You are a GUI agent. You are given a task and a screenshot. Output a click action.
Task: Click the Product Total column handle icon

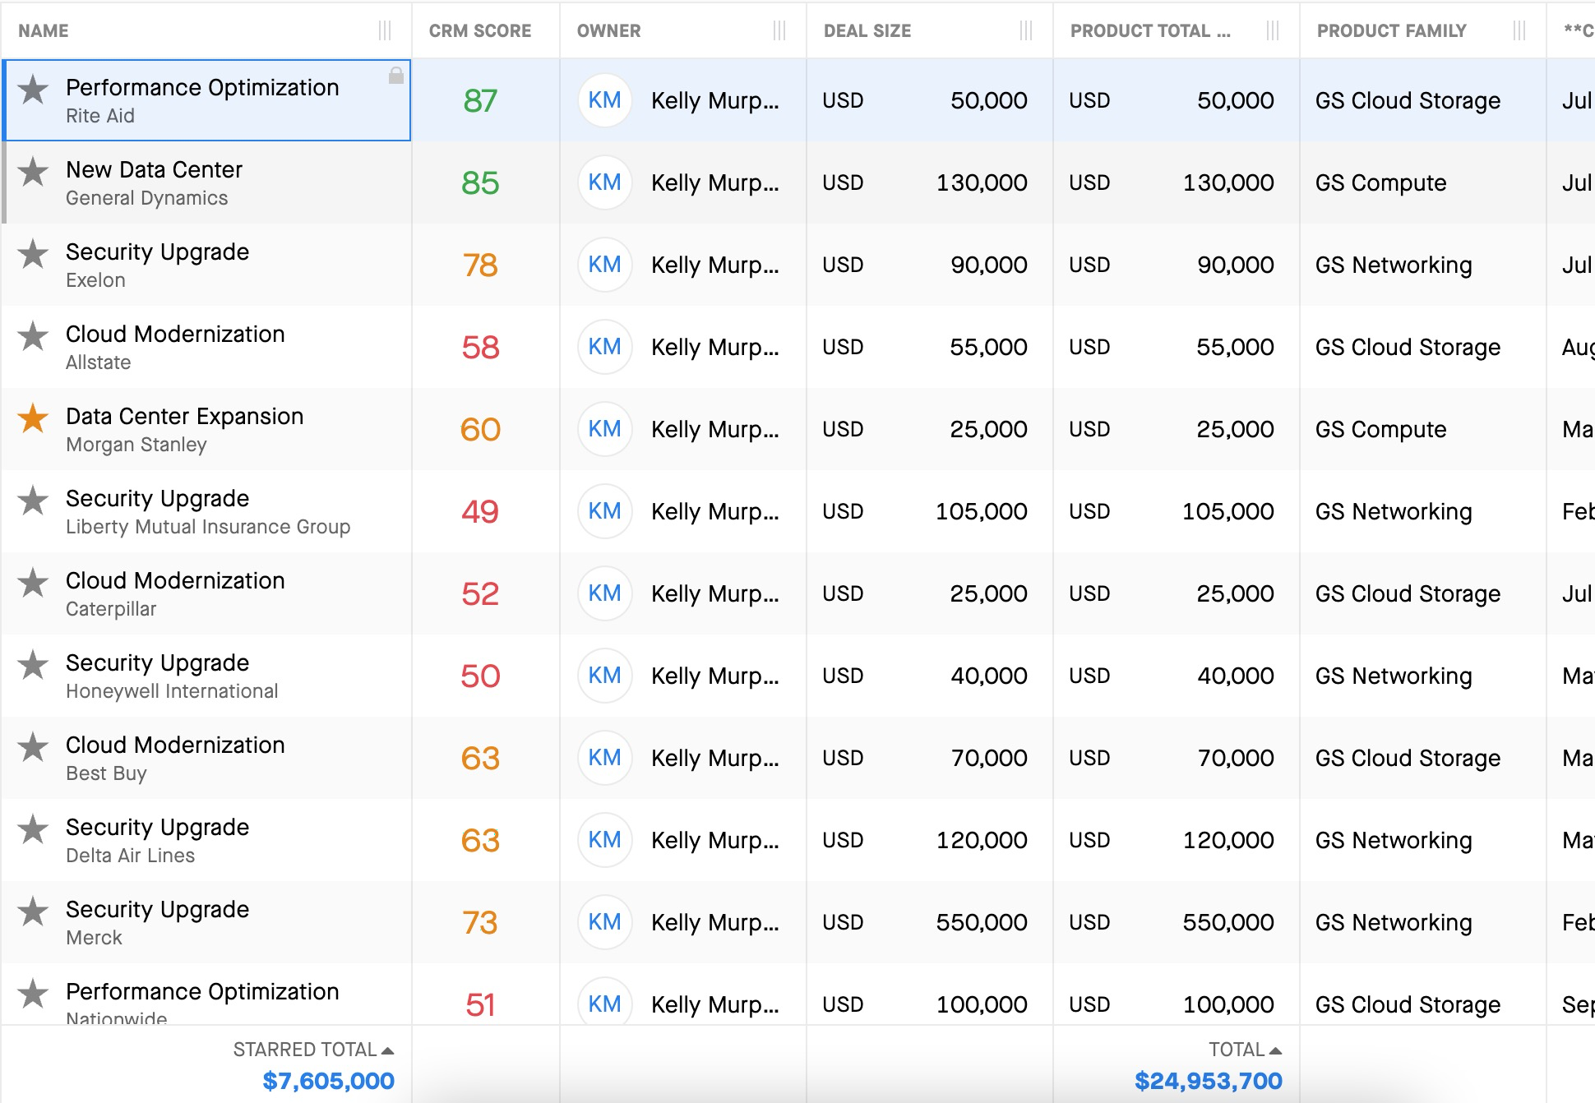[x=1273, y=31]
